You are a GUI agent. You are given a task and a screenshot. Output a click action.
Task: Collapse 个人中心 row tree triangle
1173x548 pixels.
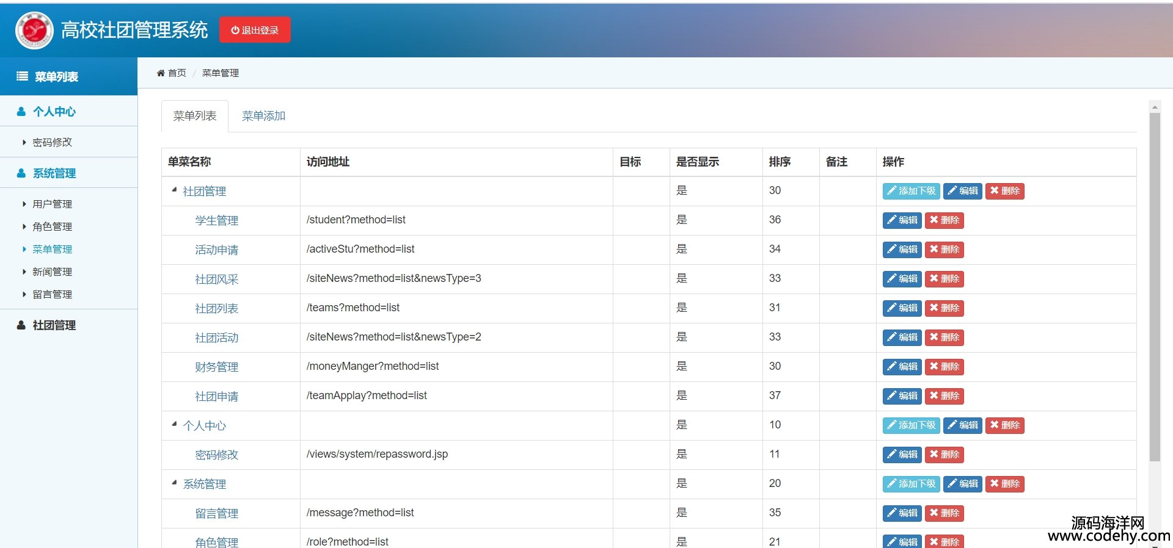[x=174, y=424]
